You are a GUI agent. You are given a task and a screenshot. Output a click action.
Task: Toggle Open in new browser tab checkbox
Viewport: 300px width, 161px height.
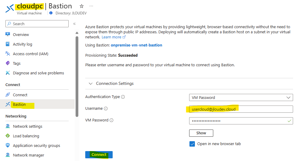tap(192, 144)
